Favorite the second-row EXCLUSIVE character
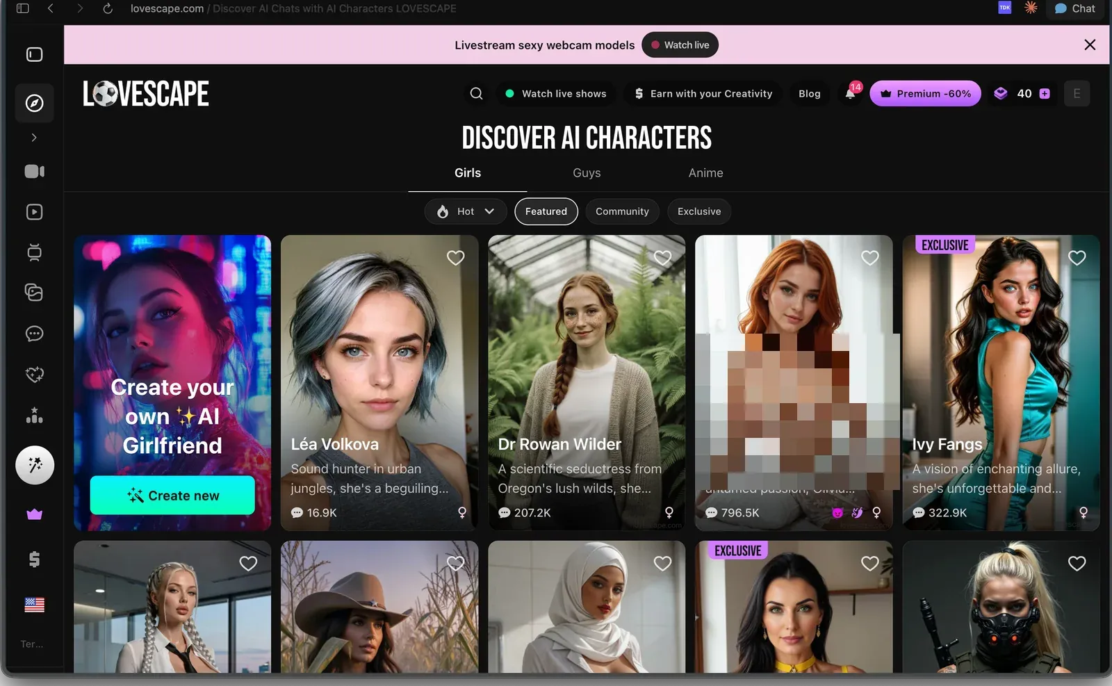 click(869, 564)
